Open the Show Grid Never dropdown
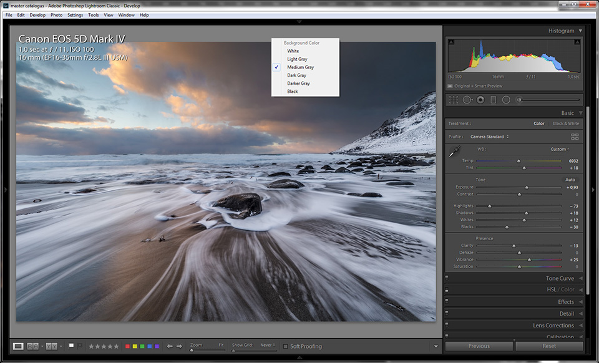This screenshot has height=363, width=599. pos(268,345)
